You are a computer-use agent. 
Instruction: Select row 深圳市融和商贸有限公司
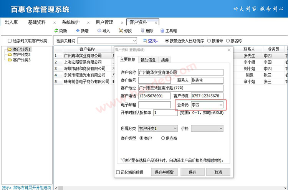84,68
